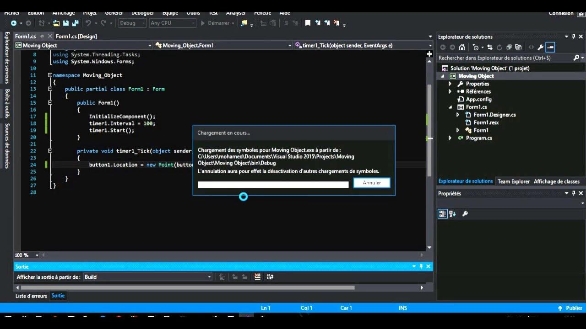Open the Moving_Object.Form1 class dropdown
Image resolution: width=586 pixels, height=329 pixels.
(223, 45)
